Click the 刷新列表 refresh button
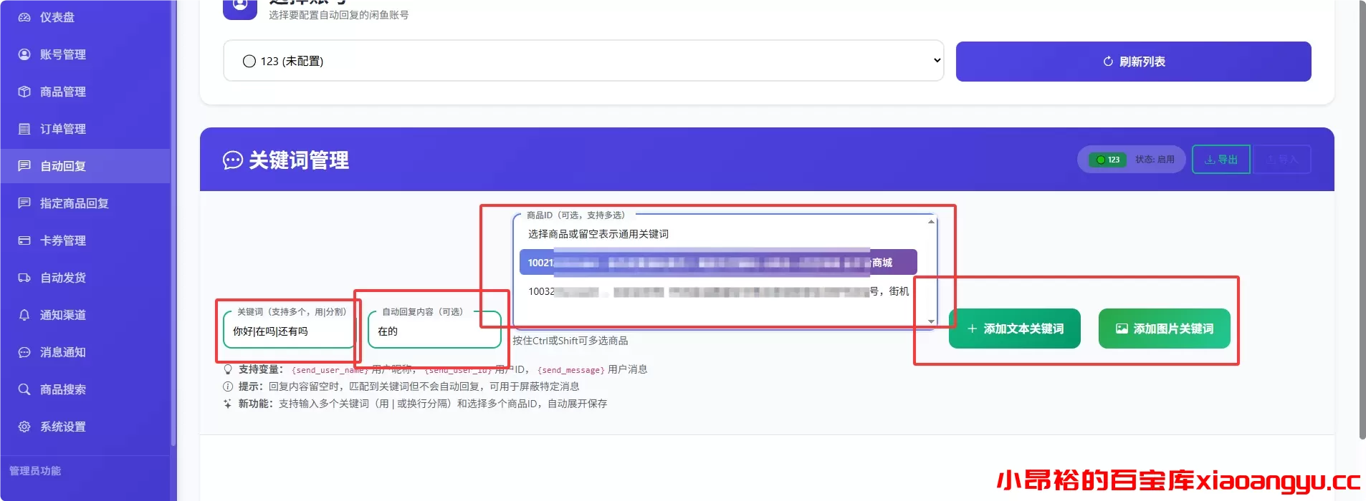Viewport: 1366px width, 501px height. pyautogui.click(x=1133, y=62)
